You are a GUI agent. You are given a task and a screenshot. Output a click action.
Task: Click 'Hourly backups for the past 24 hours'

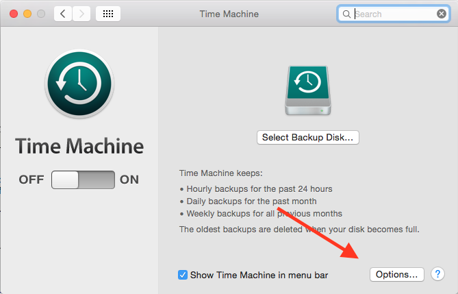[x=259, y=189]
